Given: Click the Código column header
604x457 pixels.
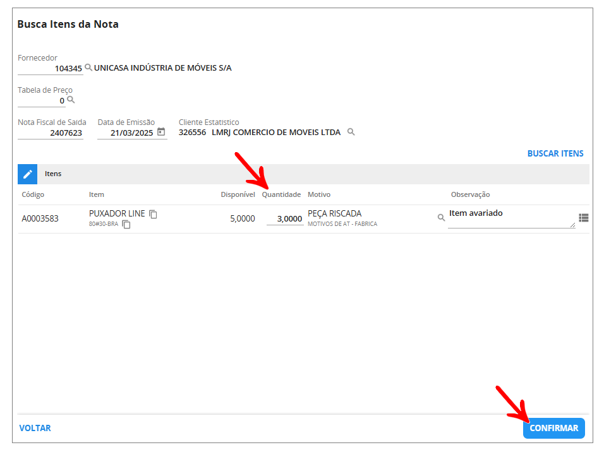Looking at the screenshot, I should click(x=33, y=194).
